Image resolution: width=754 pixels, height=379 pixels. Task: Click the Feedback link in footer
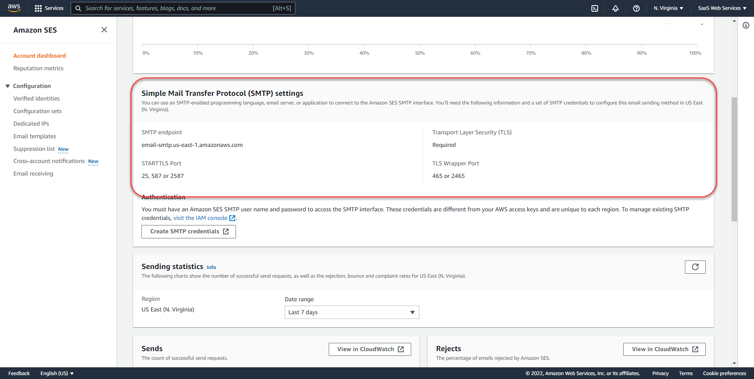point(19,373)
